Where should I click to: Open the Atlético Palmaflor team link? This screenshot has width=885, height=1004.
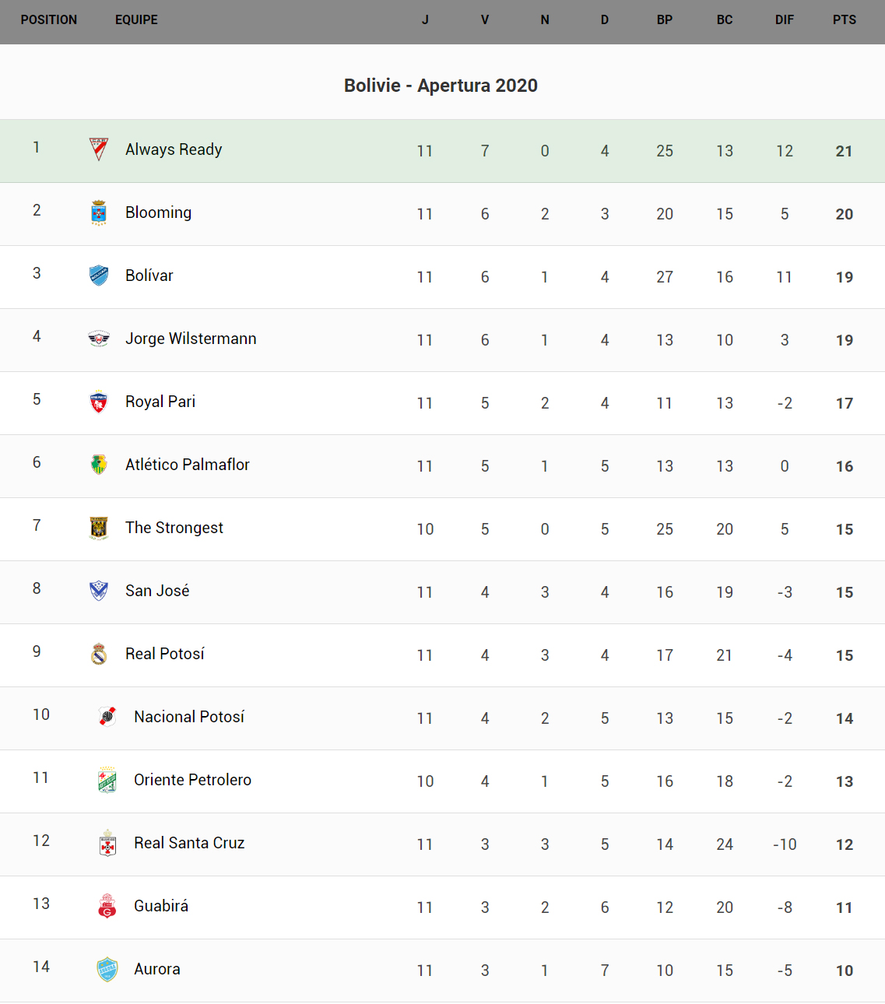pyautogui.click(x=187, y=465)
